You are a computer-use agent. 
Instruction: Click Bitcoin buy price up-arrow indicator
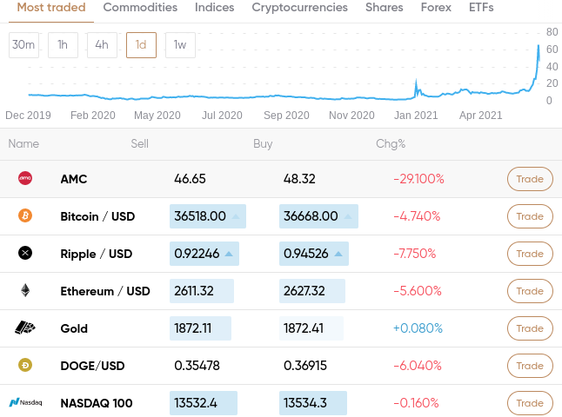coord(348,216)
